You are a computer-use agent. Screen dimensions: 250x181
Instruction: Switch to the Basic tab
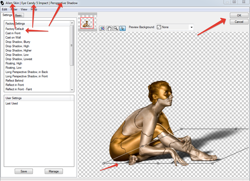pyautogui.click(x=19, y=15)
